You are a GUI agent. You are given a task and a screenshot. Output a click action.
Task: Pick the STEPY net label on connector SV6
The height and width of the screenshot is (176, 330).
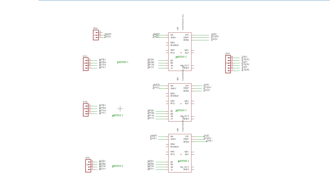pyautogui.click(x=246, y=65)
